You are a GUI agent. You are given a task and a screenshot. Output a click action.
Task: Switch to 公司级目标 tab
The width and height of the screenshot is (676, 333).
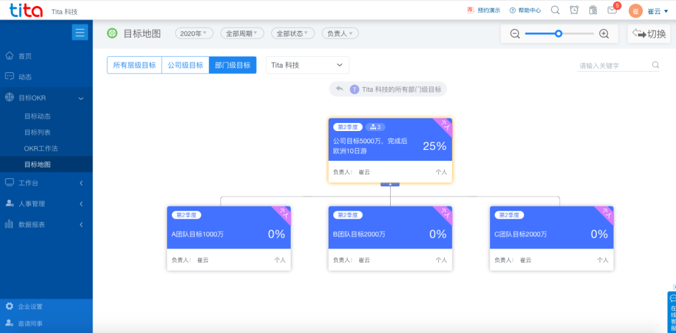pos(185,65)
